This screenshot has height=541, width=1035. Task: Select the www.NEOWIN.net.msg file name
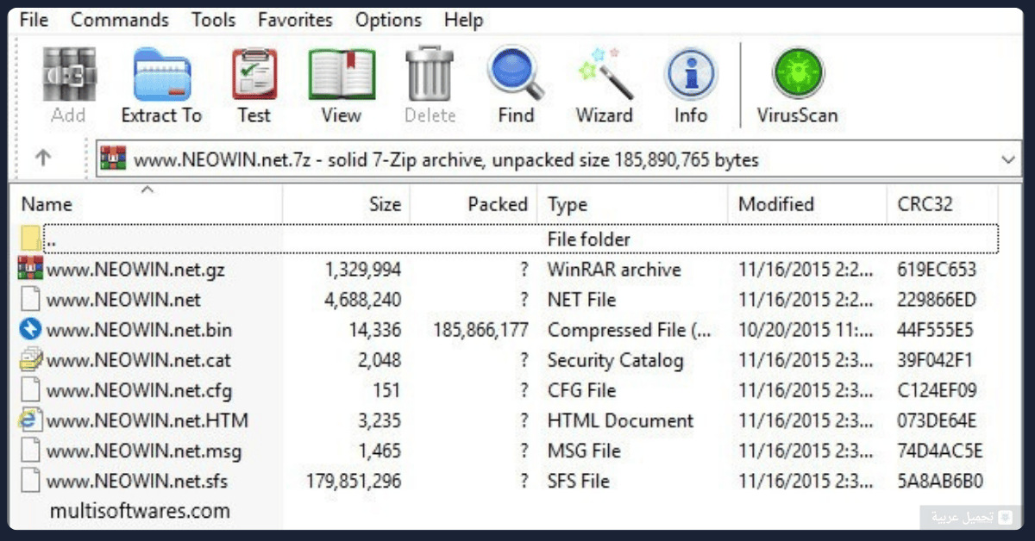click(x=144, y=451)
